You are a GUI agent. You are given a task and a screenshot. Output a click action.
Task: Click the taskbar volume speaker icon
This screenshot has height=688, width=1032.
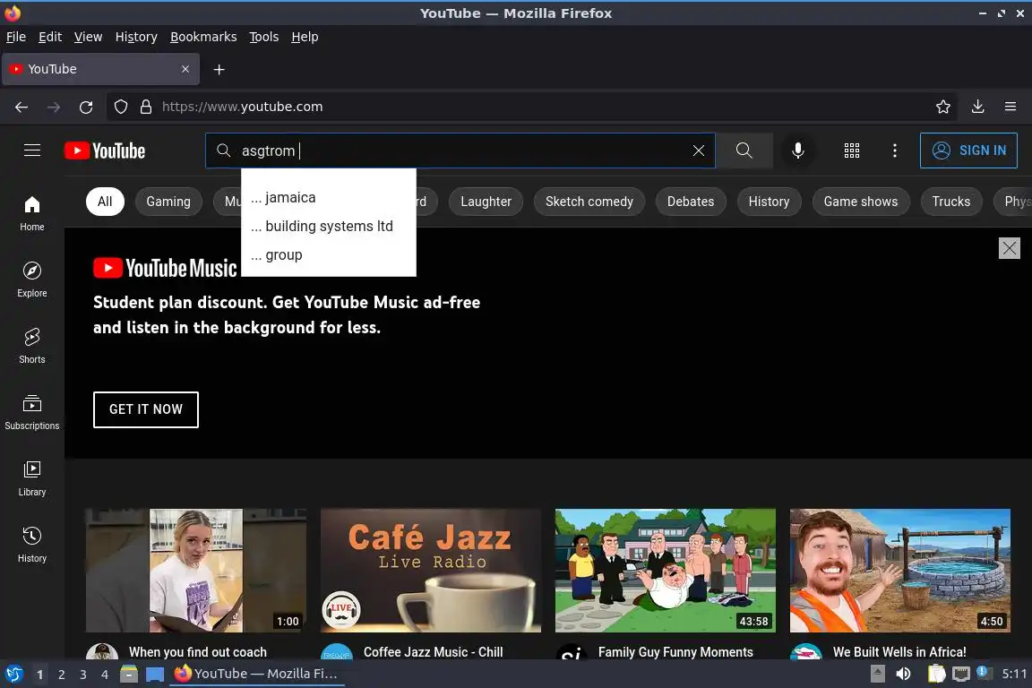[x=903, y=674]
